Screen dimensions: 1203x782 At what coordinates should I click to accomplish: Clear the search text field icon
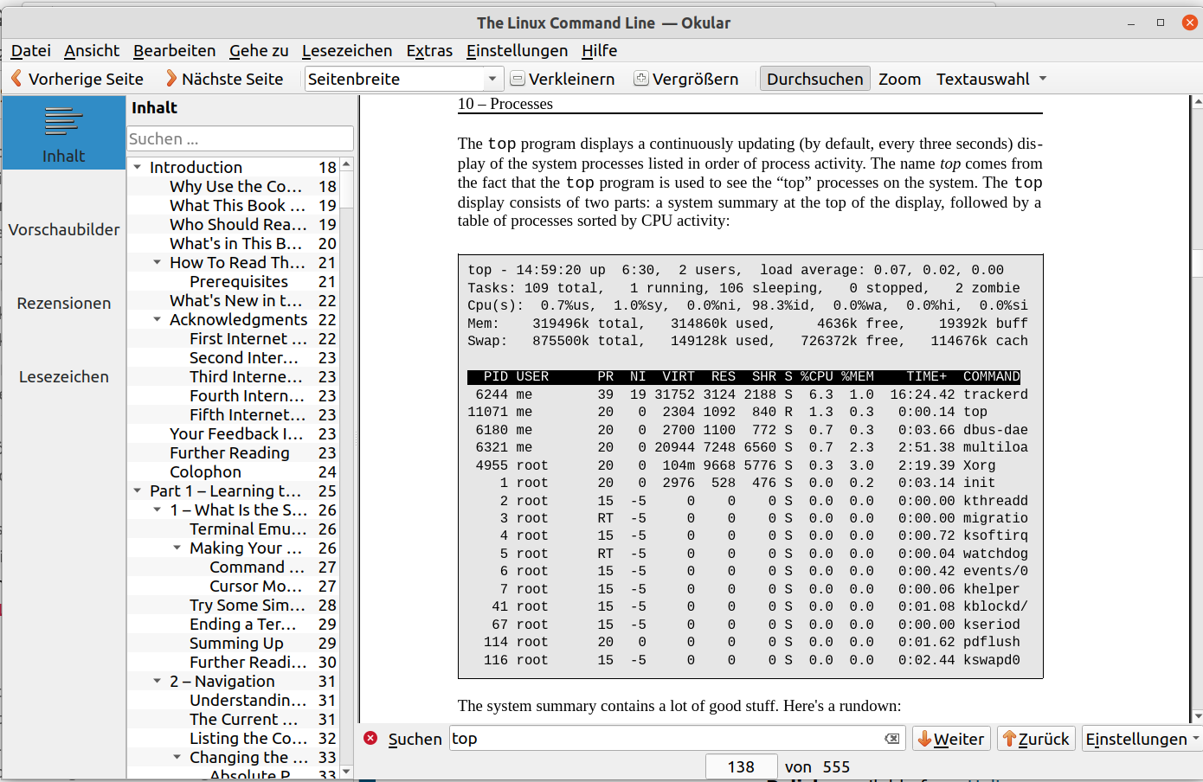click(x=891, y=738)
